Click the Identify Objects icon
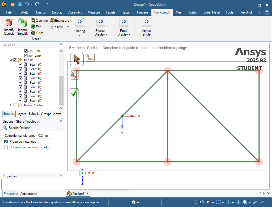The height and width of the screenshot is (207, 272). point(9,27)
